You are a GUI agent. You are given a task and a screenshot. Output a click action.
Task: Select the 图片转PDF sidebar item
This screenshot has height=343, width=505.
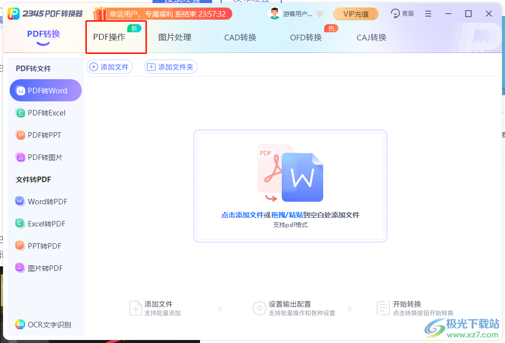click(x=46, y=268)
